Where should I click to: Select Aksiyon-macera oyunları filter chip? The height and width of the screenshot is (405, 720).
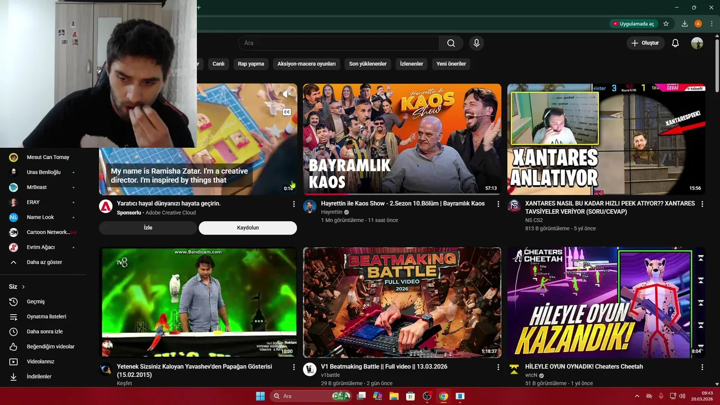tap(307, 64)
